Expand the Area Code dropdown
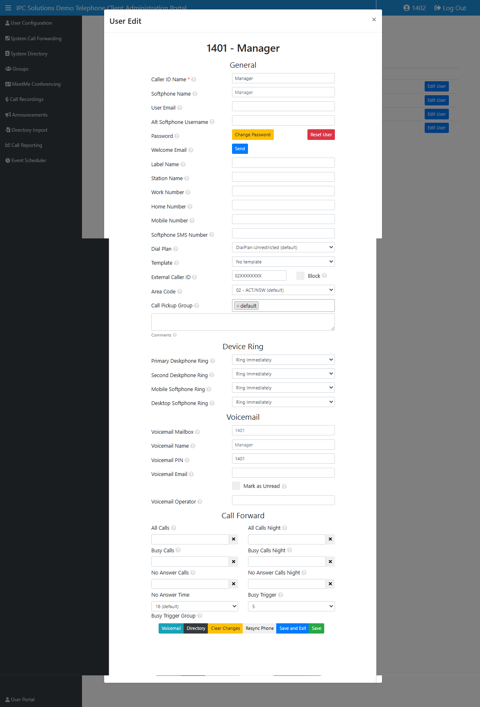Screen dimensions: 480x707 [x=283, y=290]
